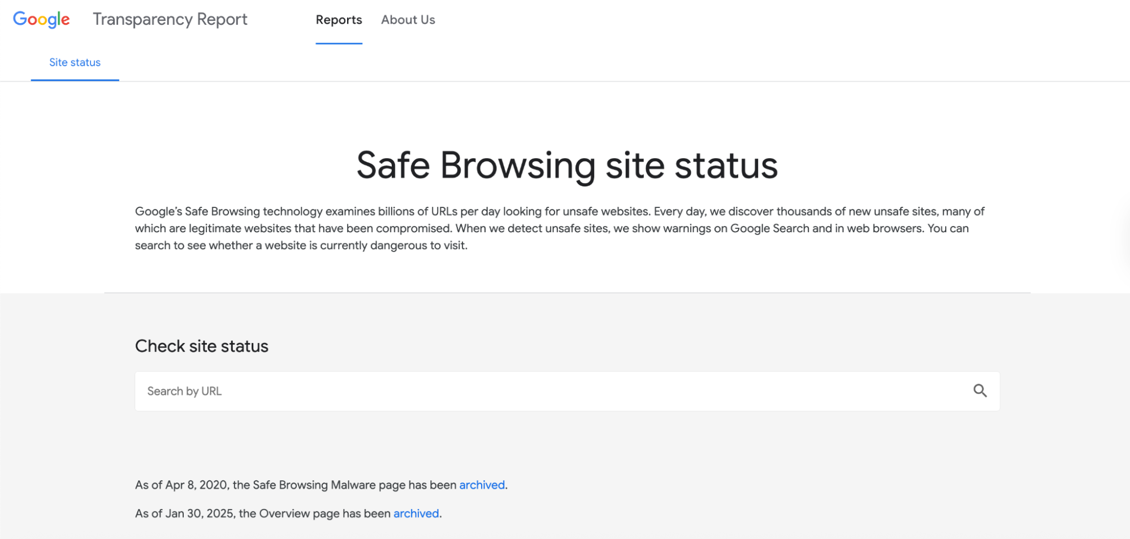Click the Check site status heading

coord(202,346)
